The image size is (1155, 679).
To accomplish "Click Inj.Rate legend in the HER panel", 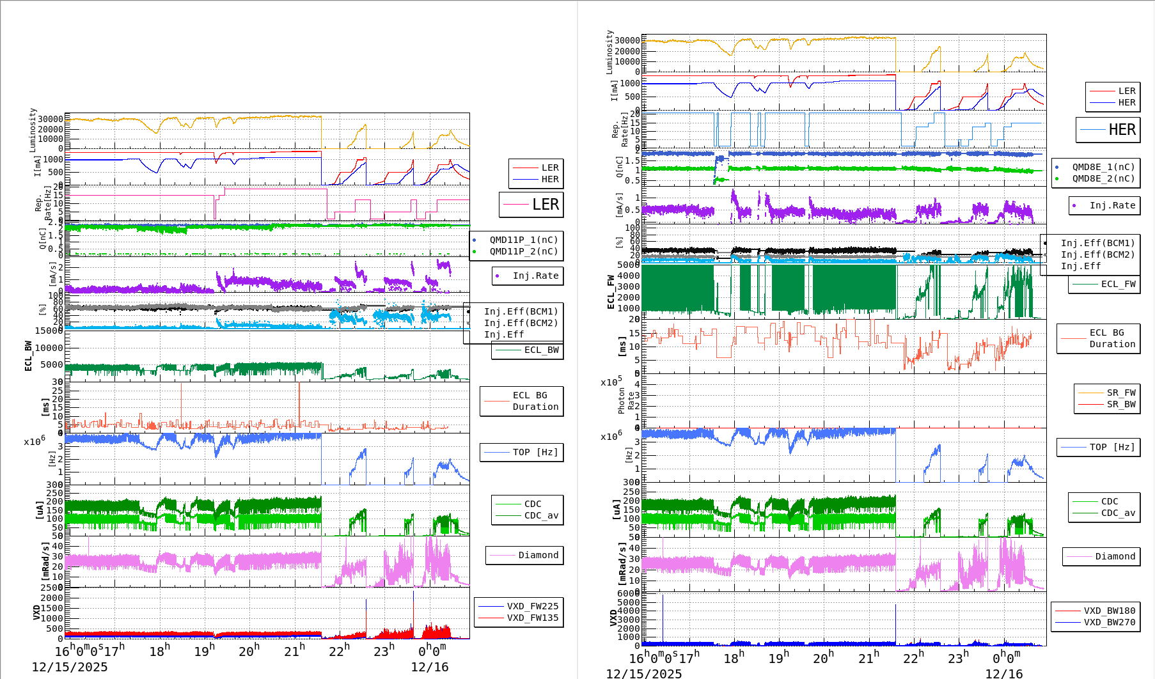I will coord(1112,205).
